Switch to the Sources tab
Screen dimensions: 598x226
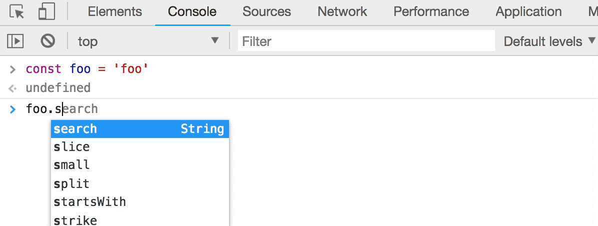(266, 12)
